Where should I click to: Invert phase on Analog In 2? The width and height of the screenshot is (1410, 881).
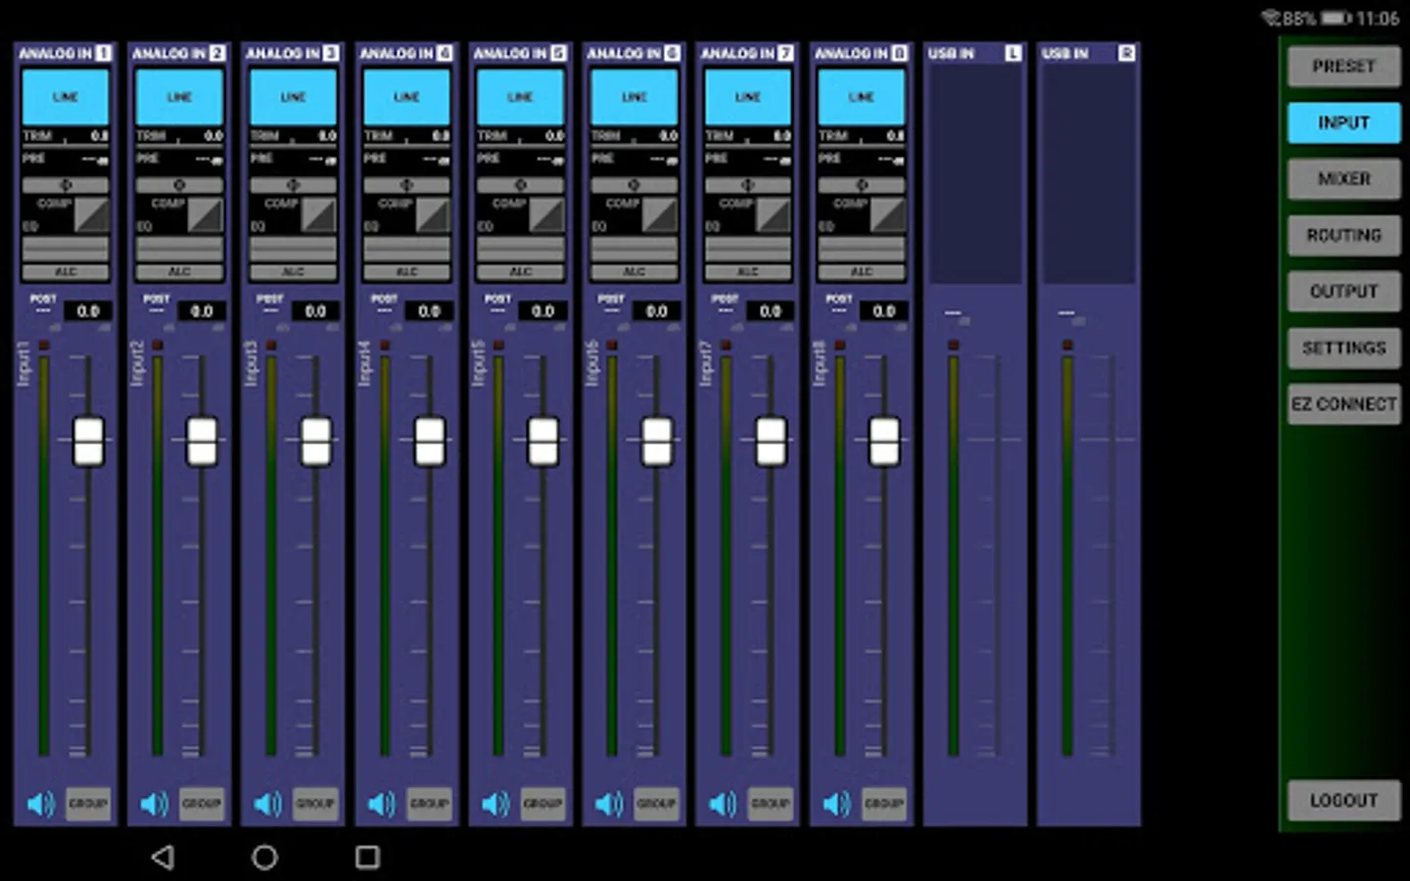coord(179,184)
